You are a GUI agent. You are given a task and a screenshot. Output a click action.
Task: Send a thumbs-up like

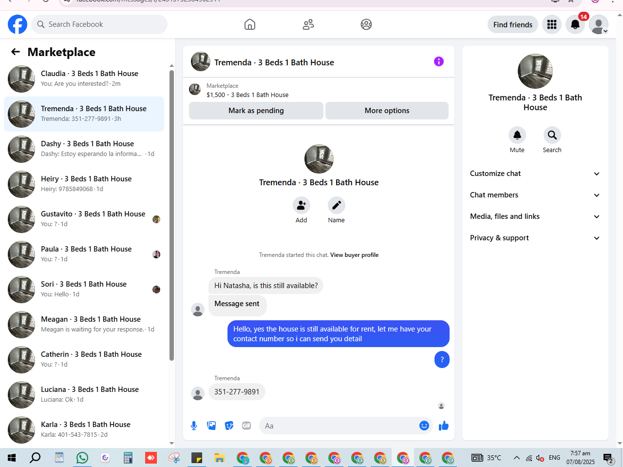click(x=444, y=426)
